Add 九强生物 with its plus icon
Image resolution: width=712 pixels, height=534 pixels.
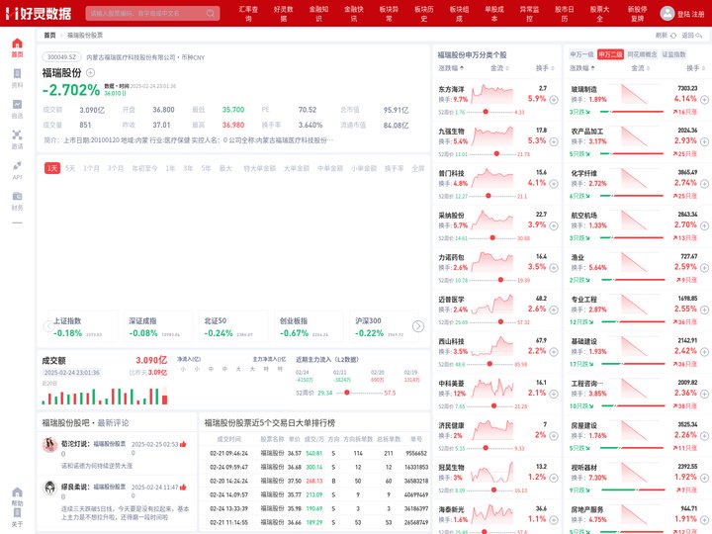[554, 141]
